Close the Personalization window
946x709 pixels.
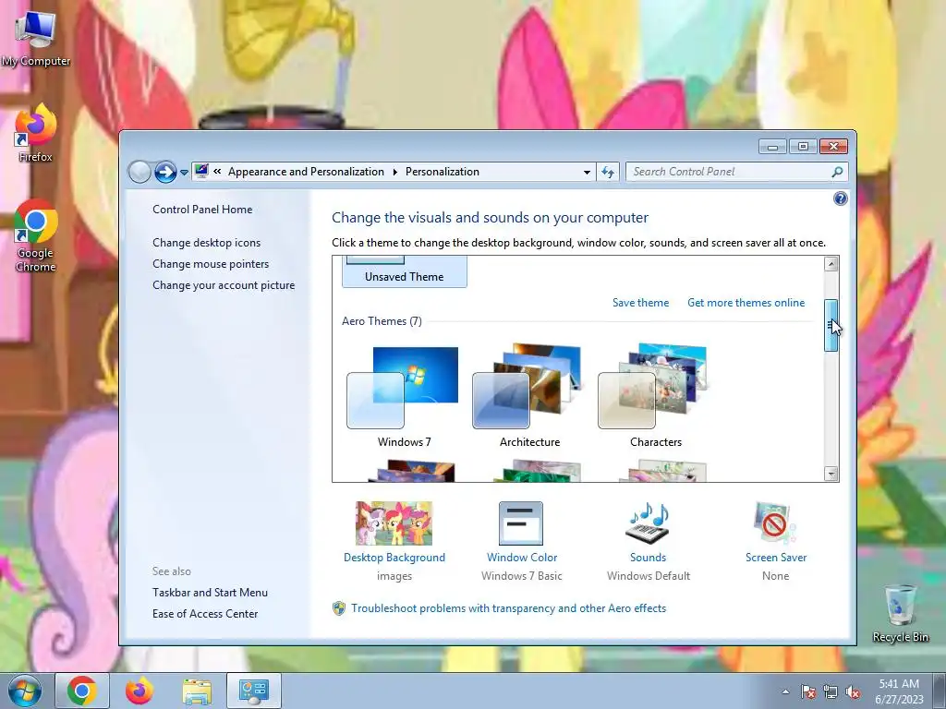[834, 147]
